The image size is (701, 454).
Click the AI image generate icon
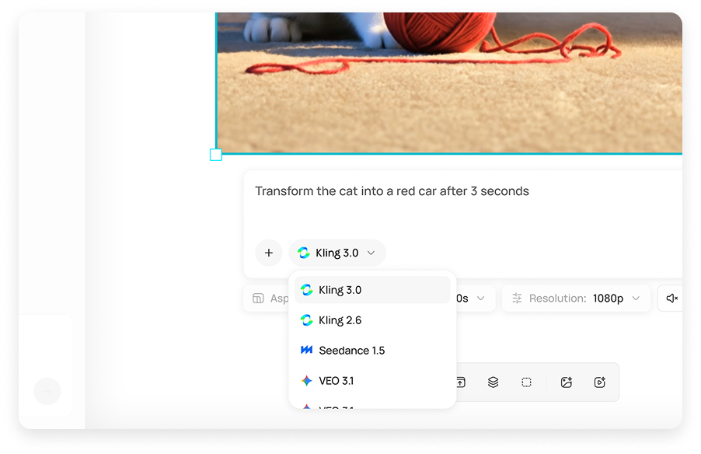pyautogui.click(x=567, y=382)
